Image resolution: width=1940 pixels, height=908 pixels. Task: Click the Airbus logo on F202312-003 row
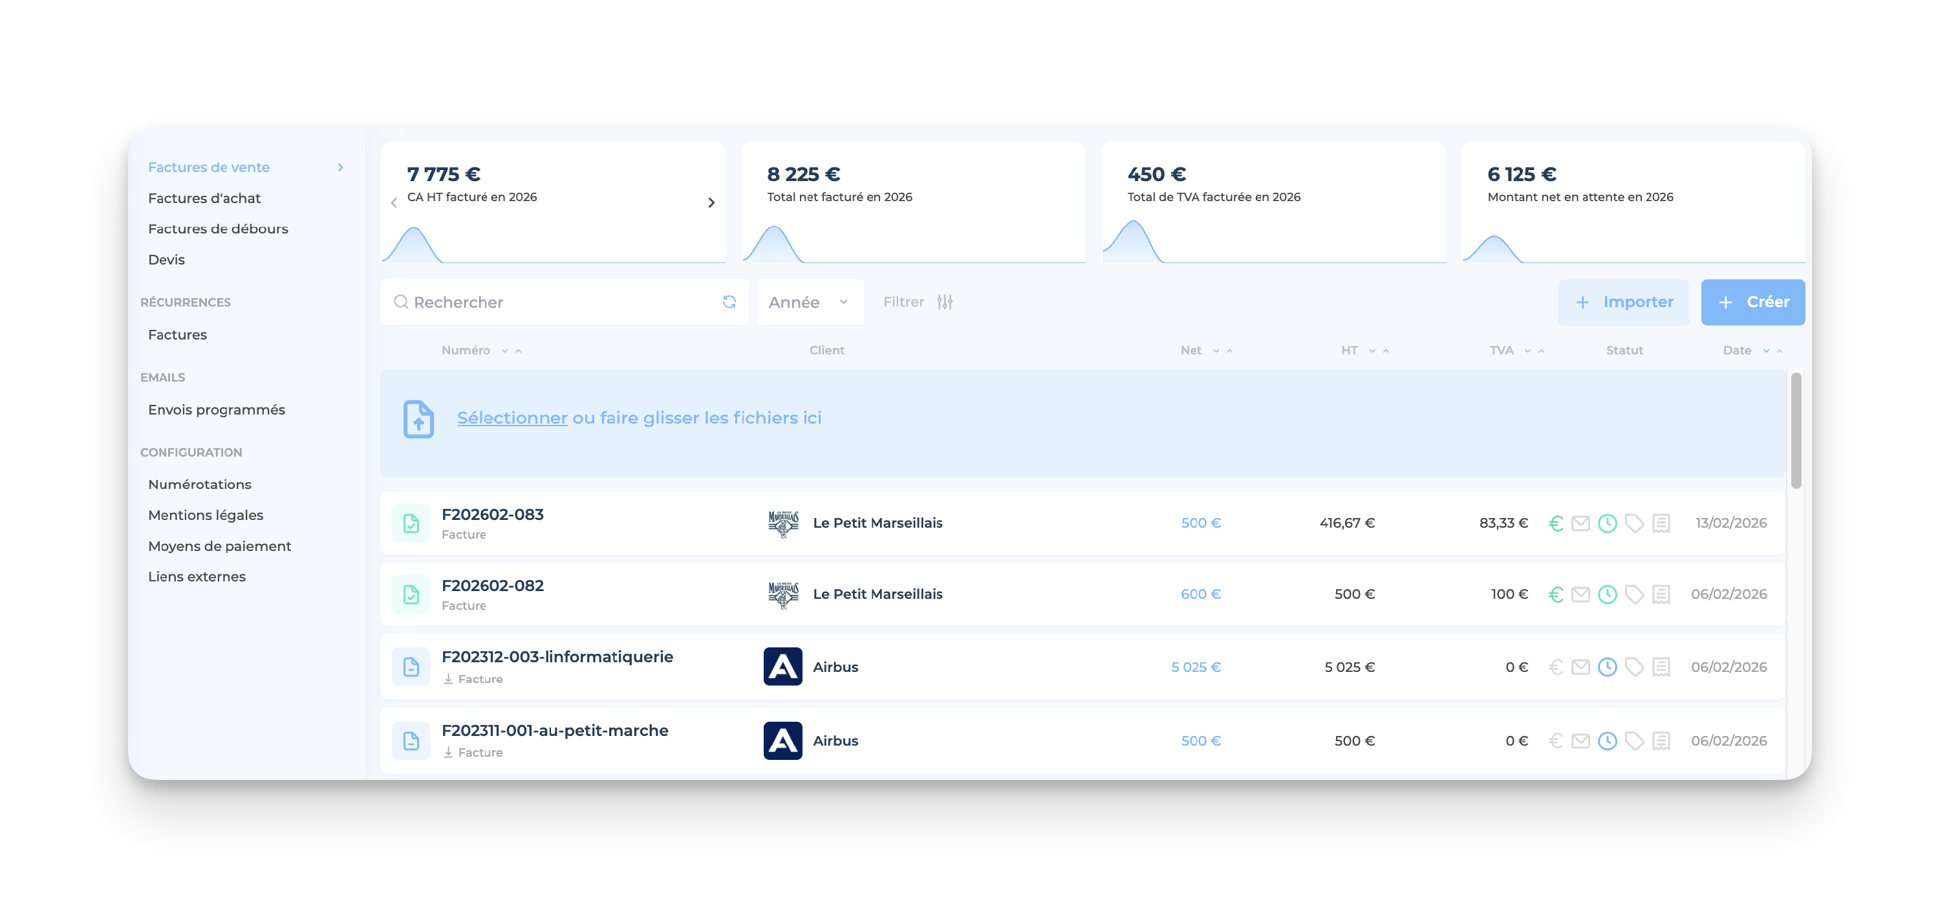(782, 667)
